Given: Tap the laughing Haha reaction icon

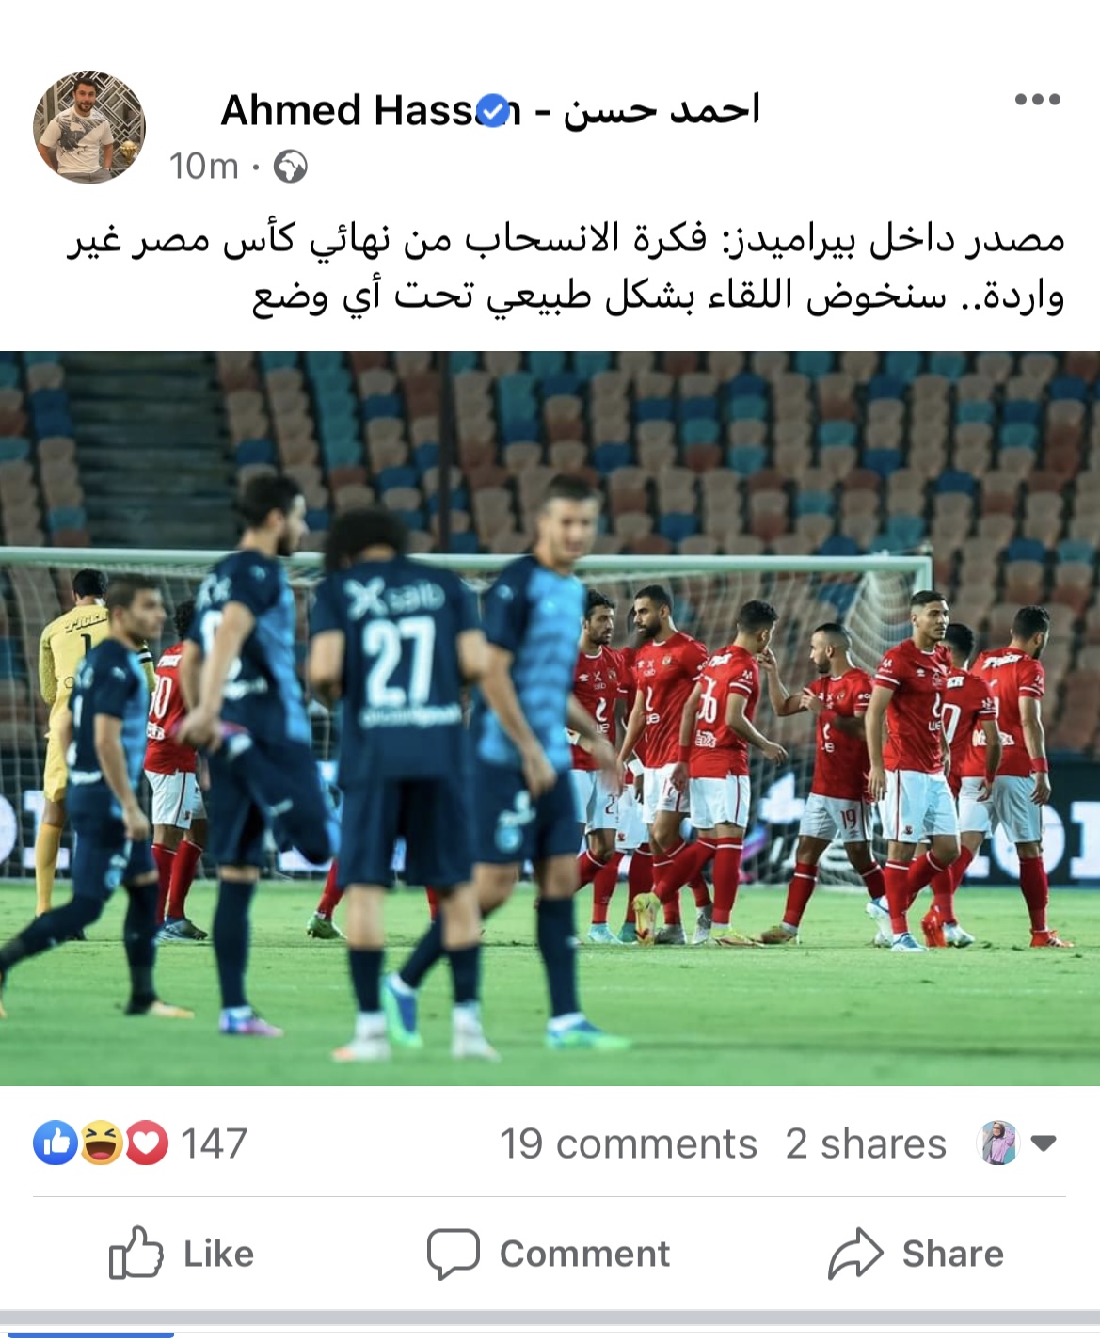Looking at the screenshot, I should 101,1143.
